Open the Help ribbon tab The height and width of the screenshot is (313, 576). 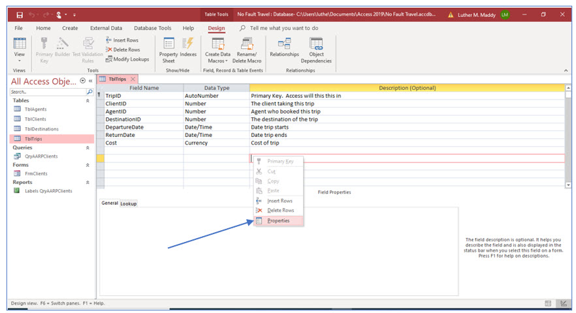coord(189,28)
